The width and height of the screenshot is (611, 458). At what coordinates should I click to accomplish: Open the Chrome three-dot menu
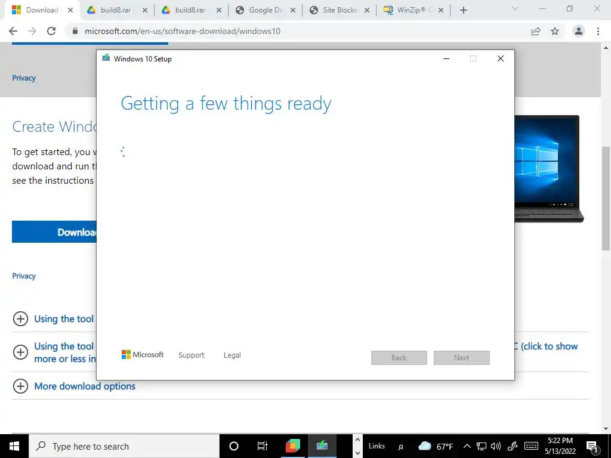click(598, 31)
